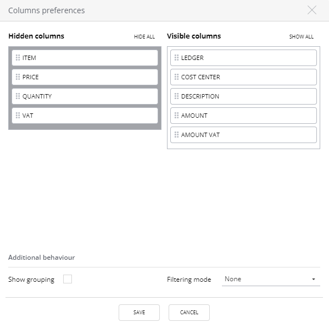329x328 pixels.
Task: Click the drag handle beside DESCRIPTION
Action: 176,96
